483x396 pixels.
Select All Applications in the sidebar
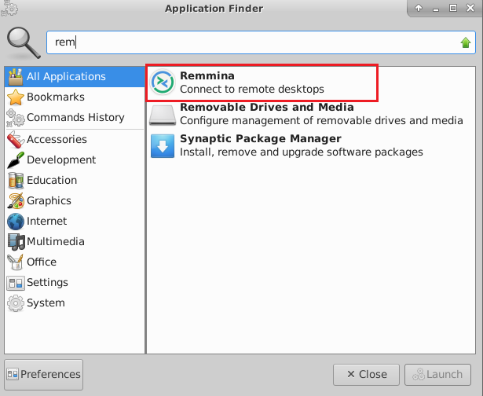coord(75,76)
